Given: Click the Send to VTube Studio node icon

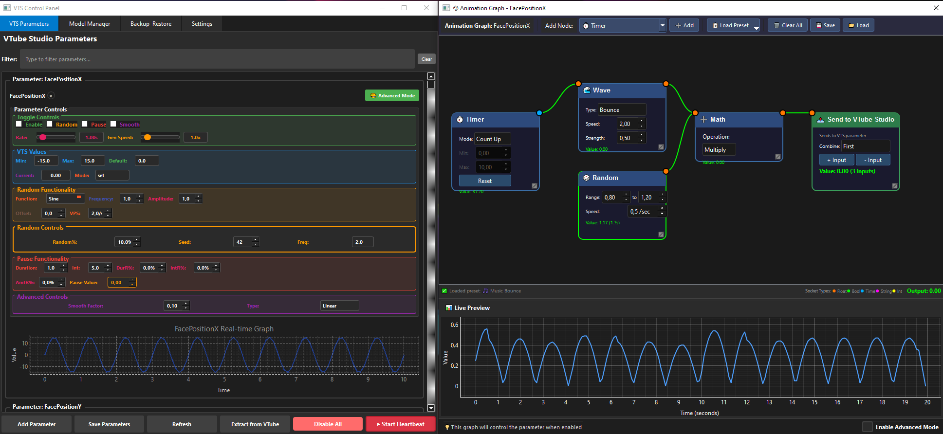Looking at the screenshot, I should [820, 120].
